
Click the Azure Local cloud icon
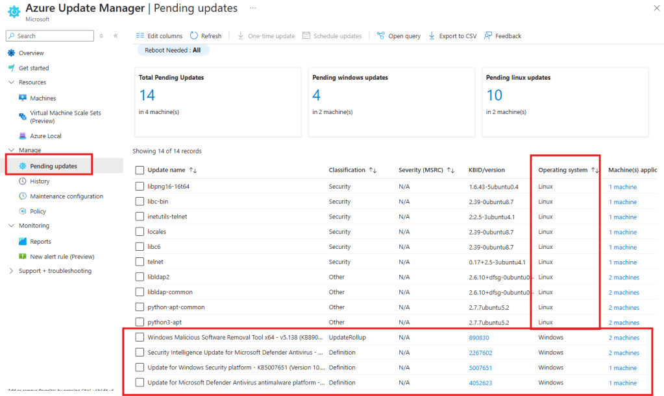(23, 136)
